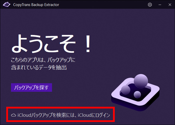This screenshot has width=175, height=125.
Task: Click the CopyTrans Backup Extractor title text
Action: (x=36, y=5)
